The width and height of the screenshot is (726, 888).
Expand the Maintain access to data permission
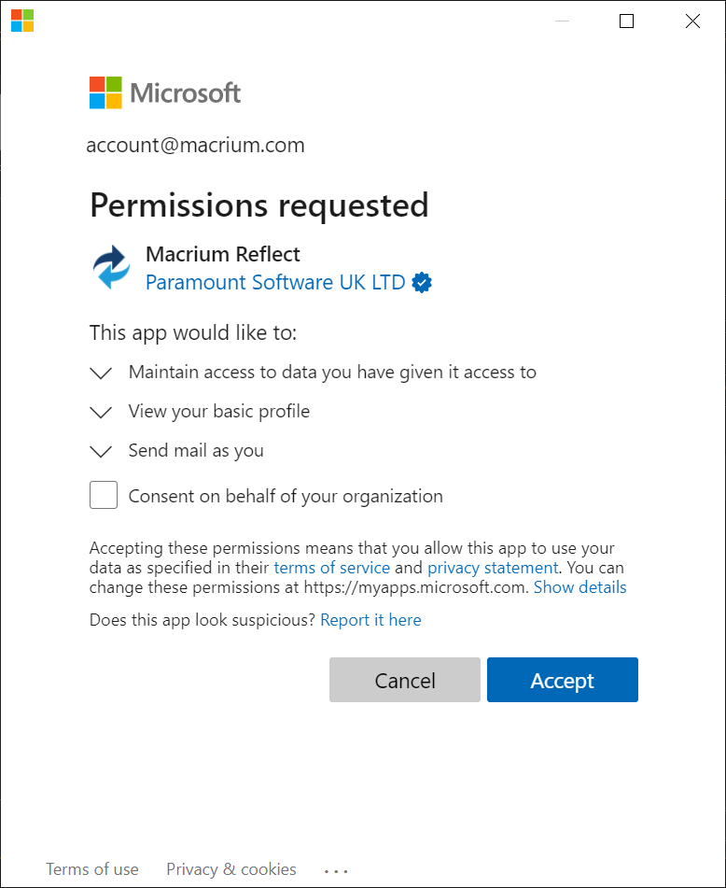pyautogui.click(x=101, y=373)
